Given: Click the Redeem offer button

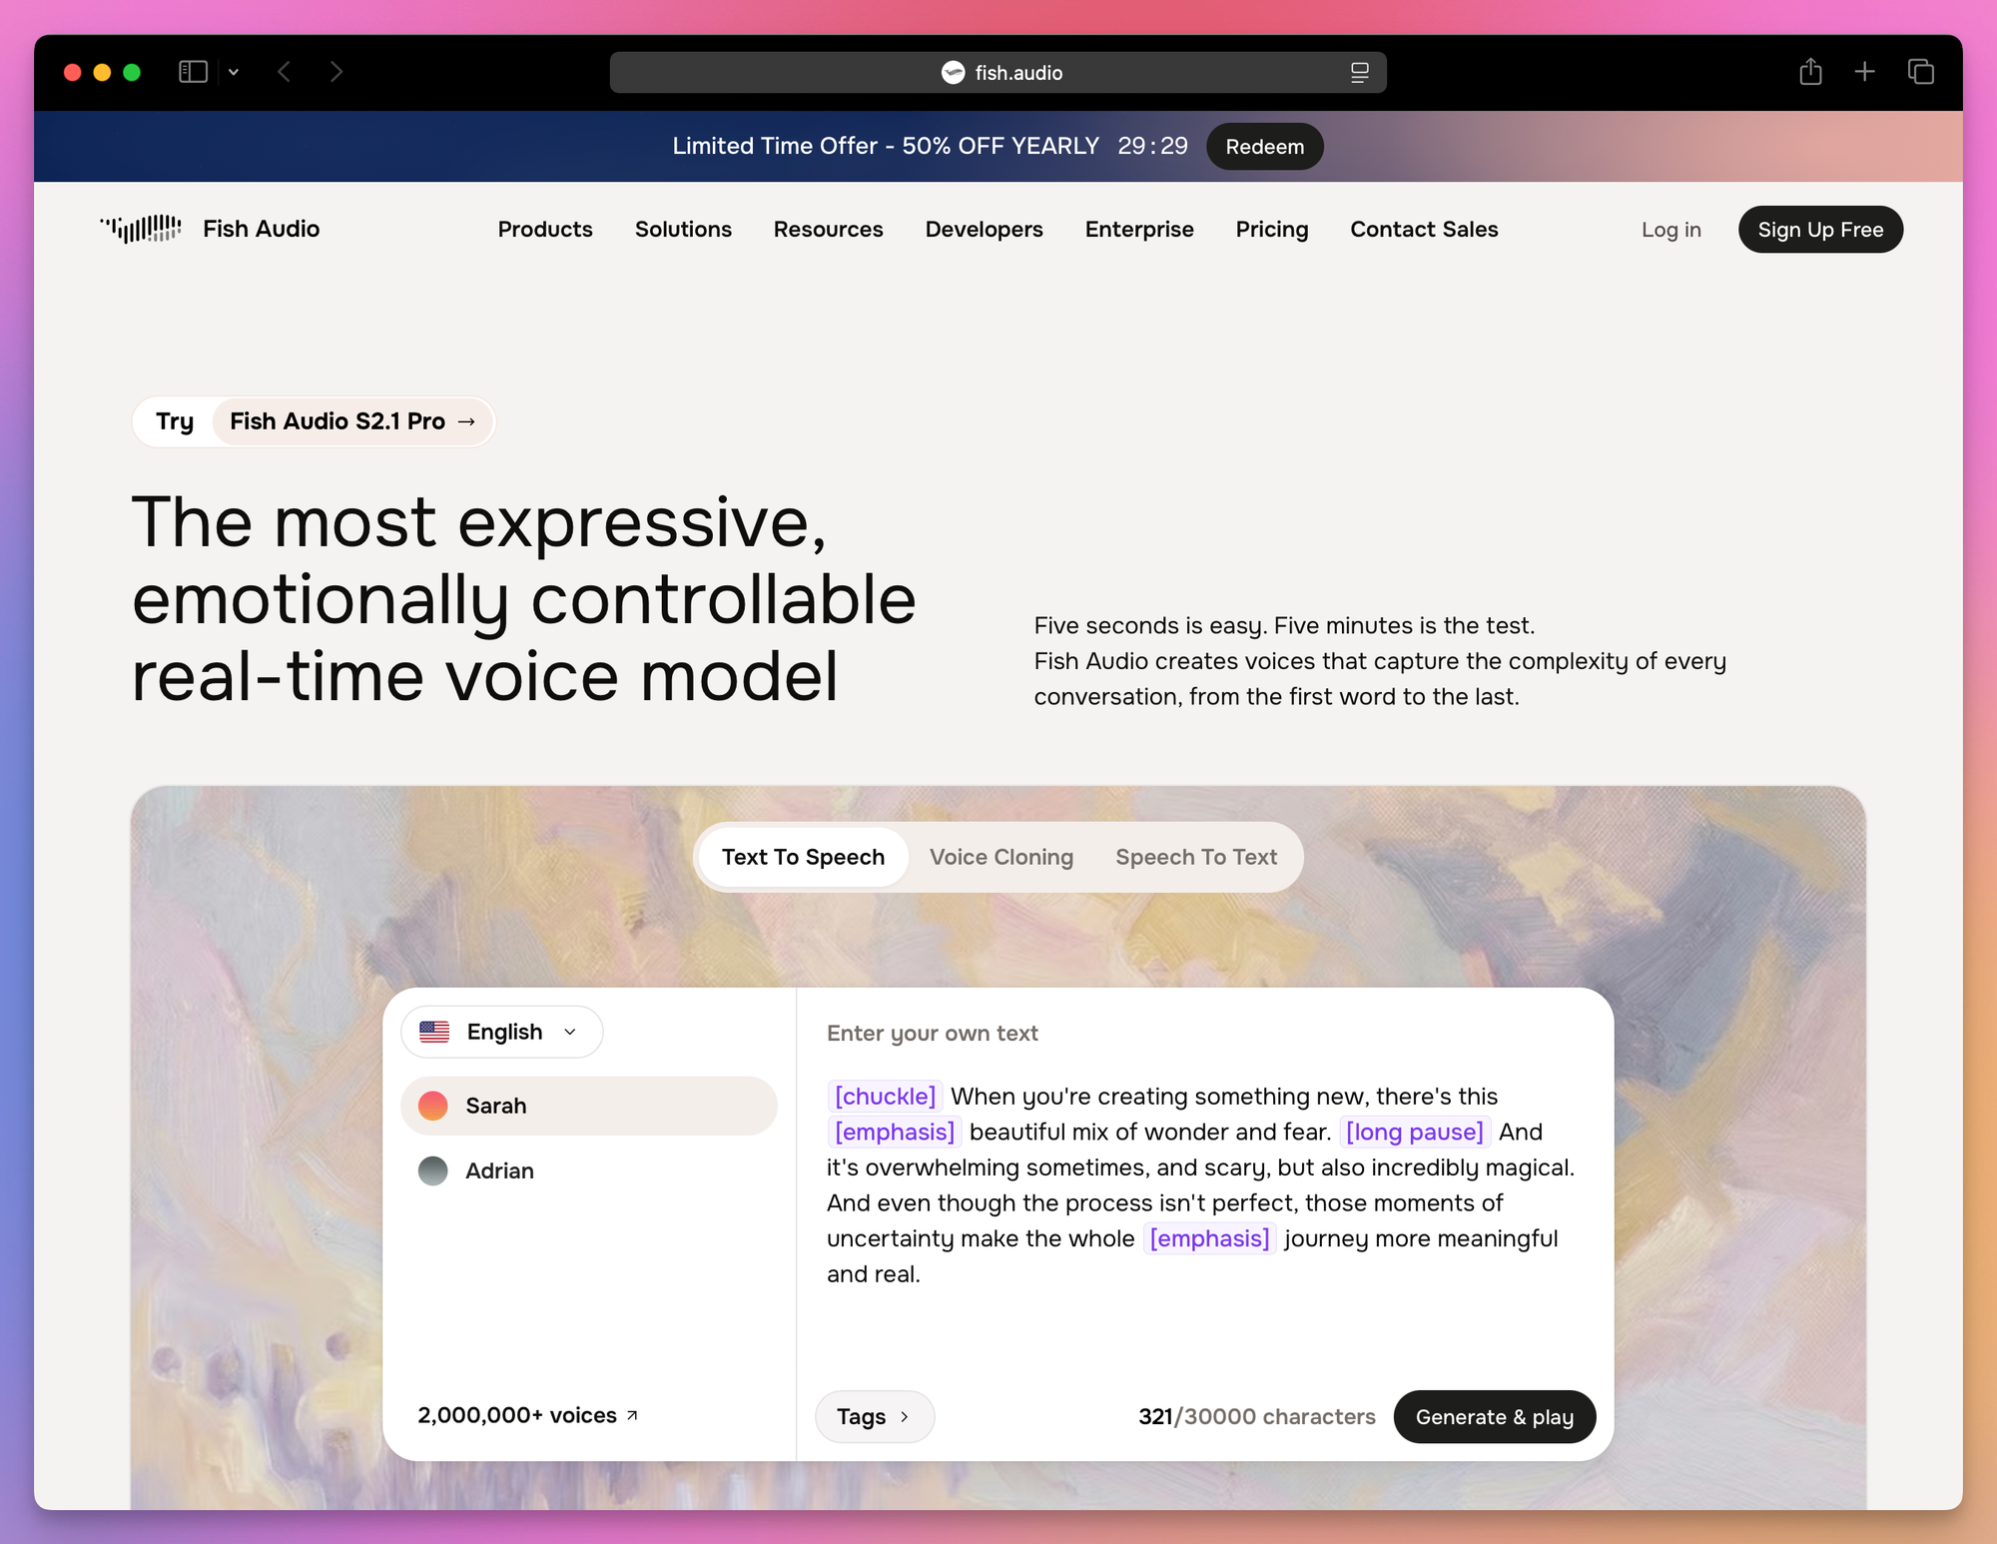Looking at the screenshot, I should [x=1264, y=146].
